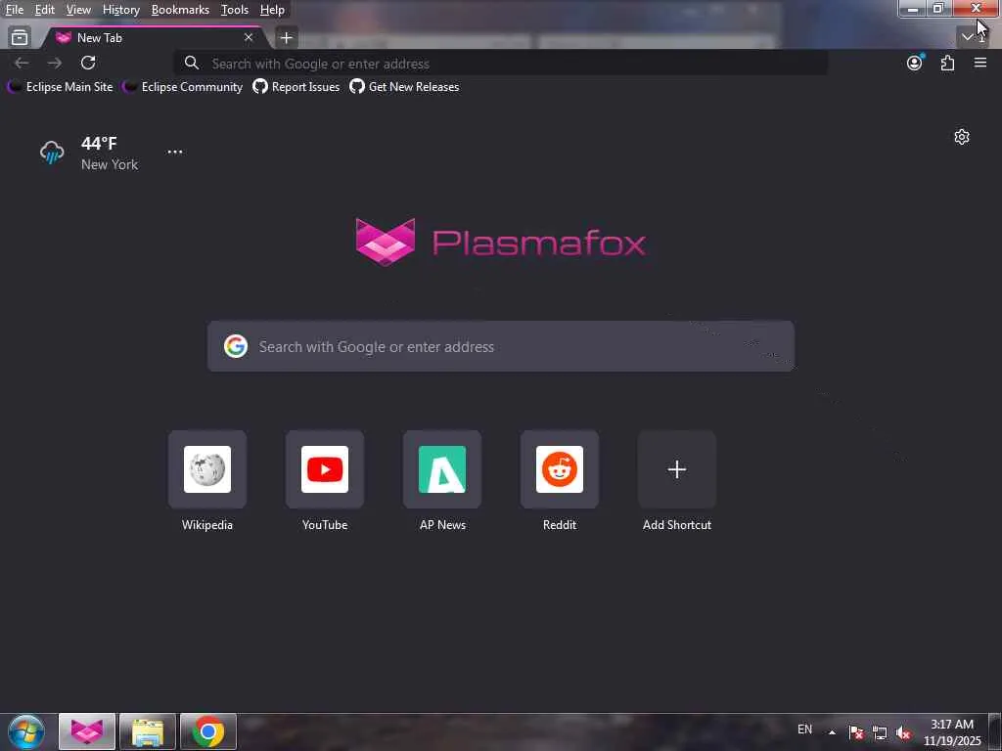
Task: Focus the top address bar
Action: [x=501, y=64]
